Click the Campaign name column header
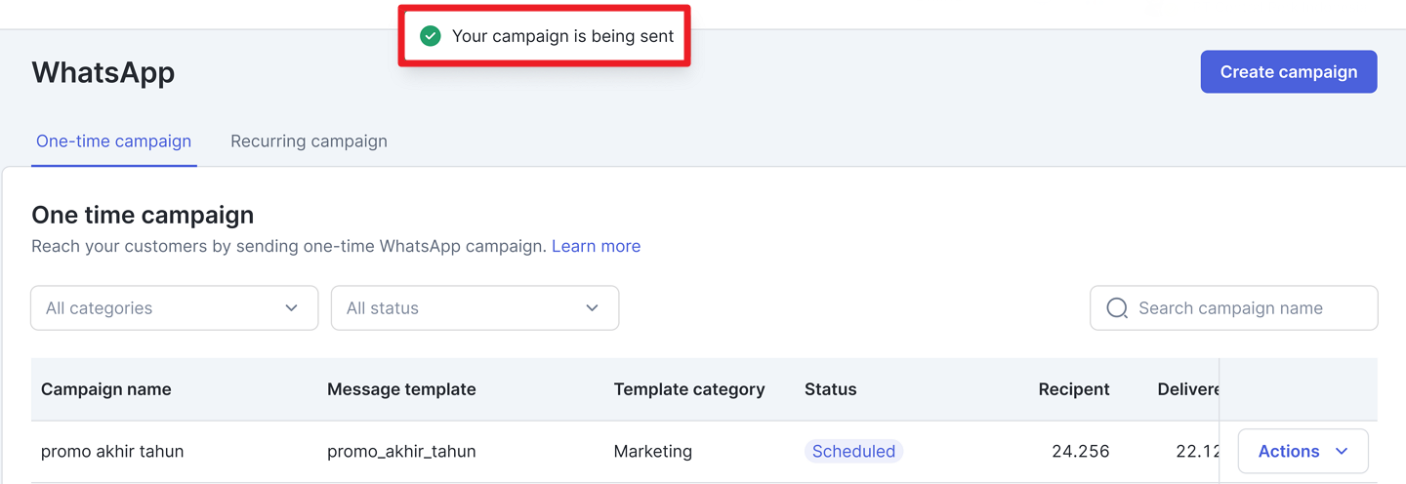This screenshot has height=484, width=1406. point(106,389)
